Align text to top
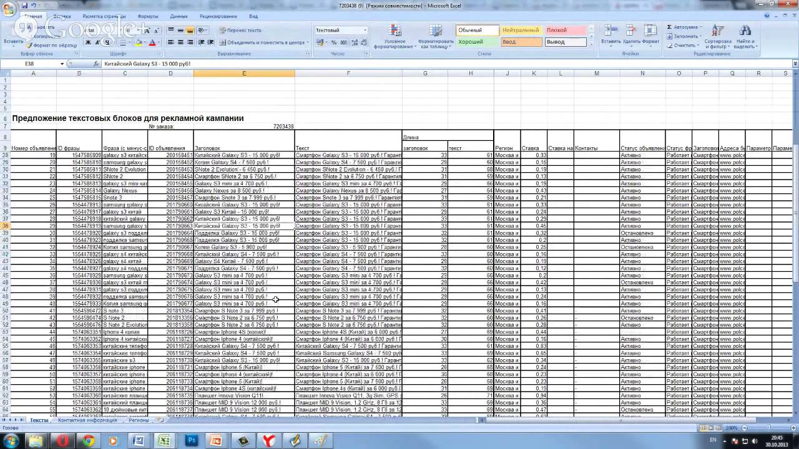The width and height of the screenshot is (799, 449). [171, 30]
